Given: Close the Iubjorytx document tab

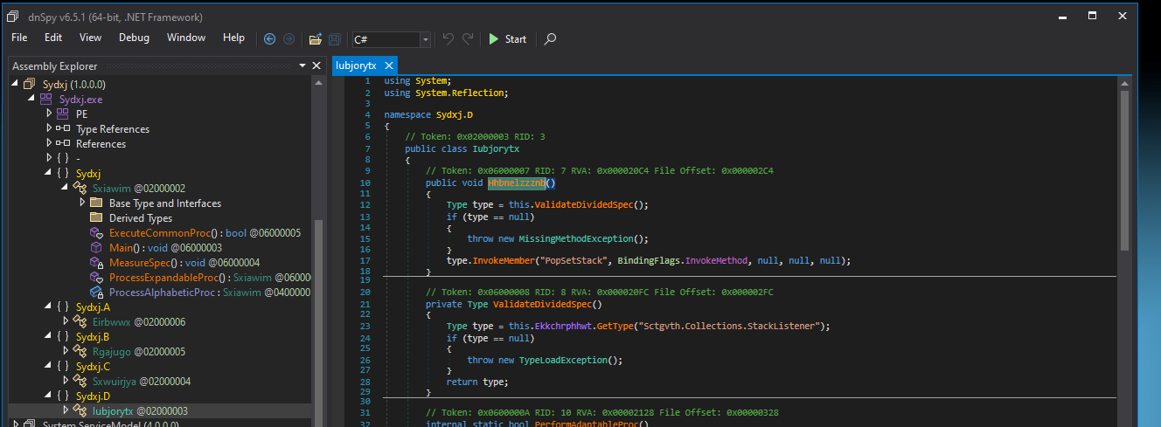Looking at the screenshot, I should [x=388, y=65].
